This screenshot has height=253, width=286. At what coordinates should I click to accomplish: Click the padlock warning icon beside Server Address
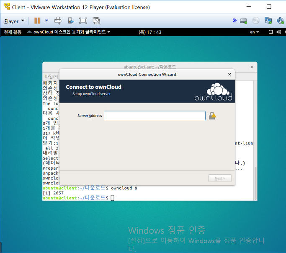tap(212, 116)
